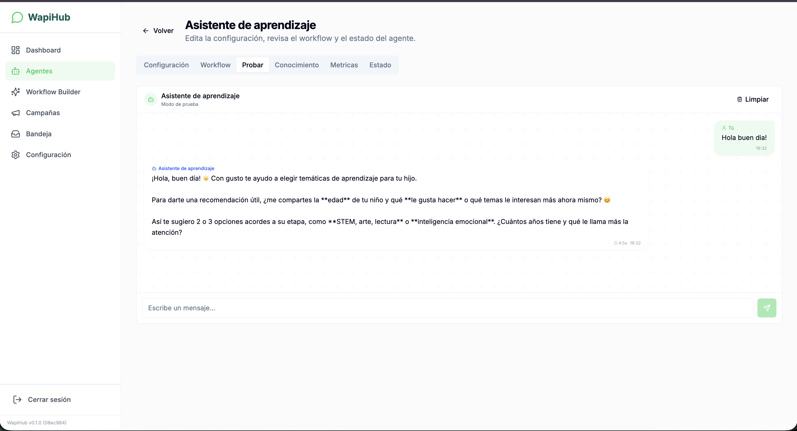The image size is (797, 431).
Task: Click the Cerrar sesión logout icon
Action: tap(17, 399)
